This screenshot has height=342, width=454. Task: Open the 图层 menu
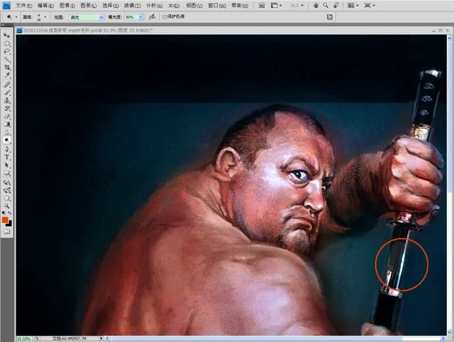(89, 5)
